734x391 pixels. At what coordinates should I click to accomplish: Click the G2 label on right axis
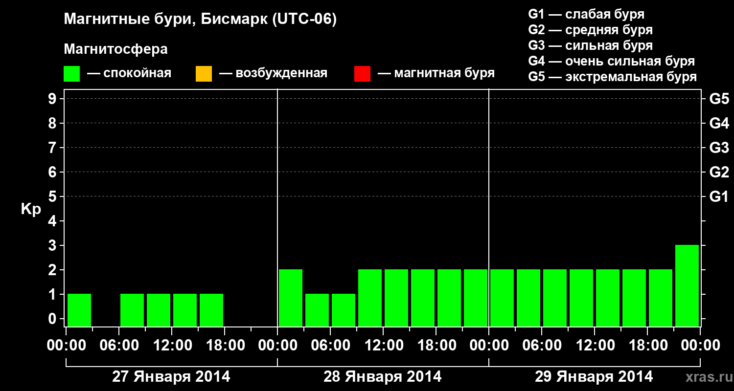pos(719,172)
